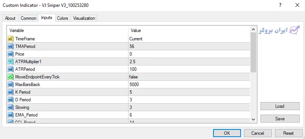The height and width of the screenshot is (139, 305).
Task: Click the integer icon beside MaxBarsBack
Action: (x=11, y=85)
